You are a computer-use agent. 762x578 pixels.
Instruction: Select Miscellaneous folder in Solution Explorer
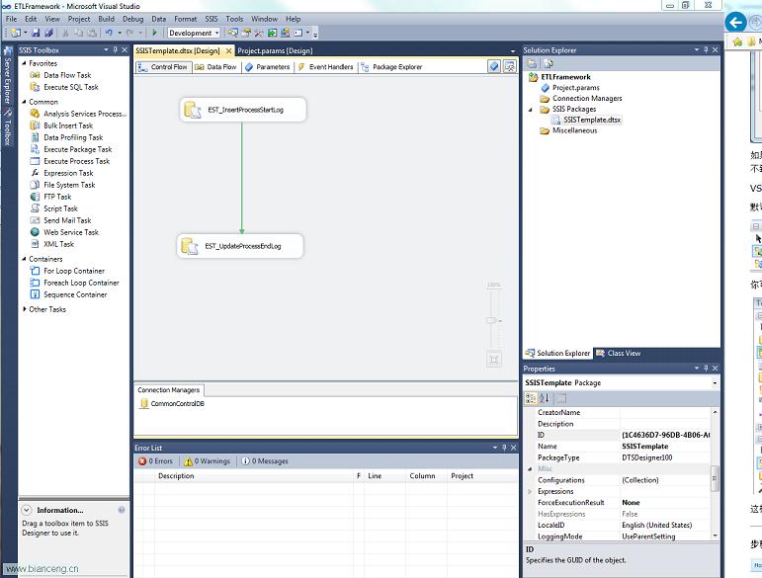pos(568,130)
